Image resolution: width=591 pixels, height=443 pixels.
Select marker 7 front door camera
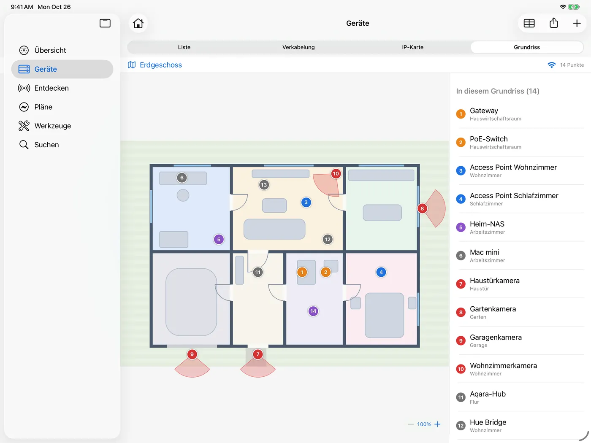pyautogui.click(x=258, y=354)
